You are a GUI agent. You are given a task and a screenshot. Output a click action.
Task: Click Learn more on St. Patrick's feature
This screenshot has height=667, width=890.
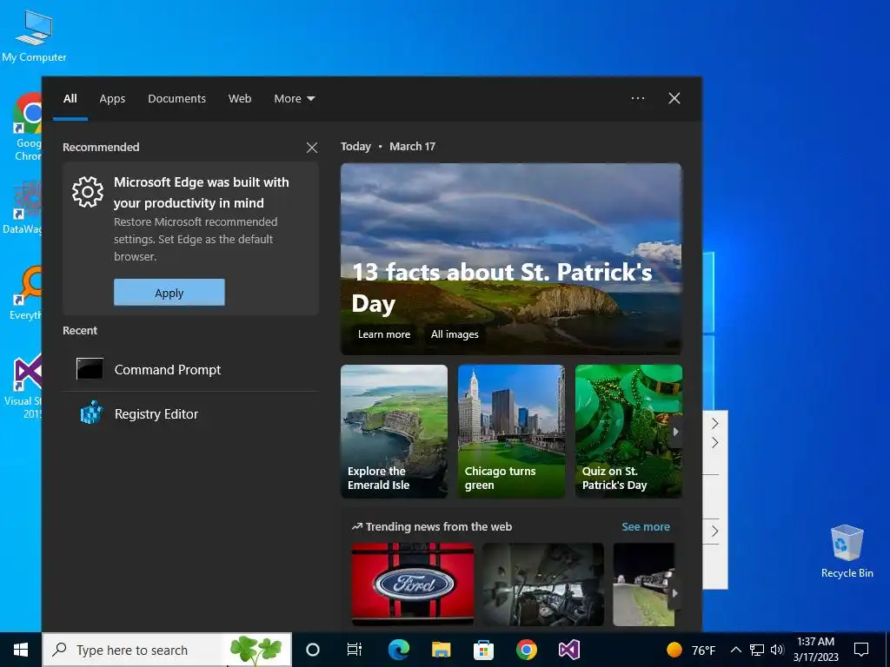pyautogui.click(x=383, y=334)
